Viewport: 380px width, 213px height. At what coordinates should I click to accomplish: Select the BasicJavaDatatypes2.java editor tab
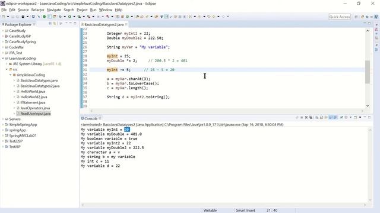(x=104, y=25)
